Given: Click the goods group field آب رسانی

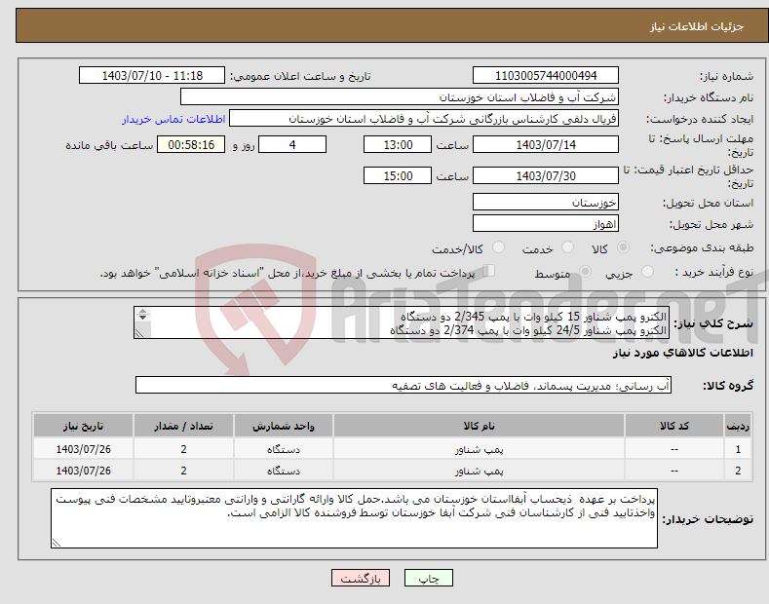Looking at the screenshot, I should [x=404, y=386].
